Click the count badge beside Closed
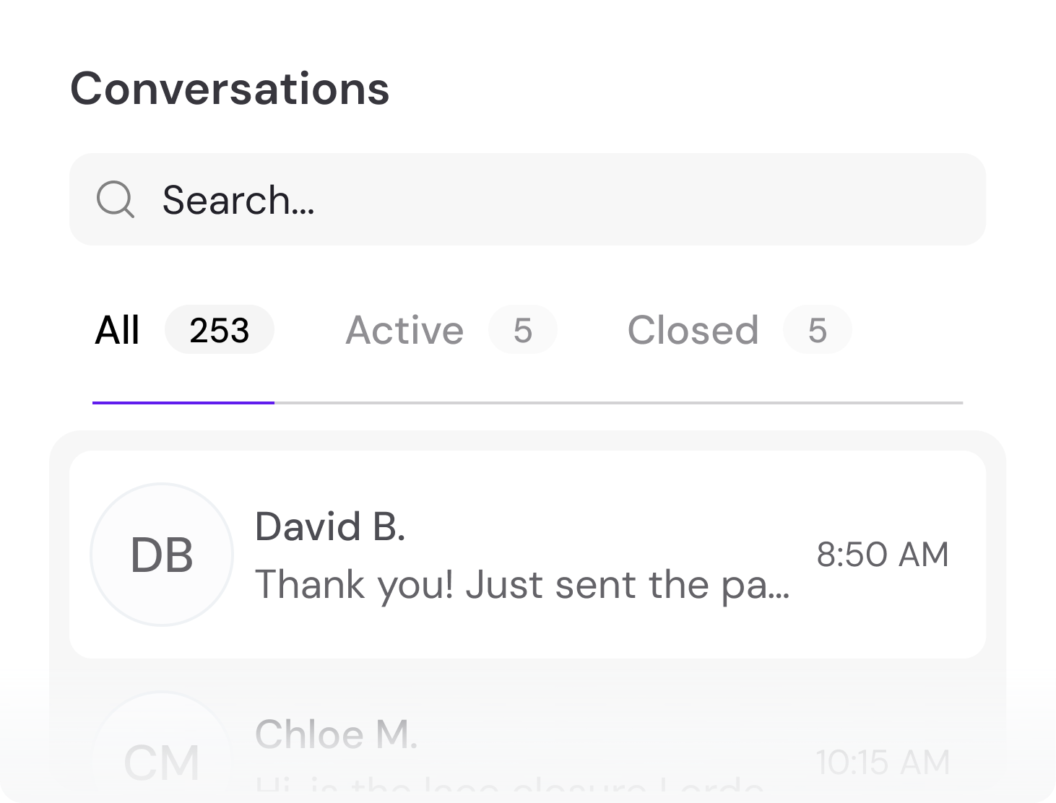This screenshot has height=803, width=1056. (x=817, y=330)
